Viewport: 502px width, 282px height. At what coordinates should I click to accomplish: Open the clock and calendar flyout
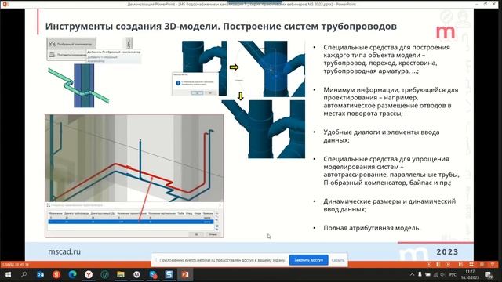pyautogui.click(x=470, y=274)
